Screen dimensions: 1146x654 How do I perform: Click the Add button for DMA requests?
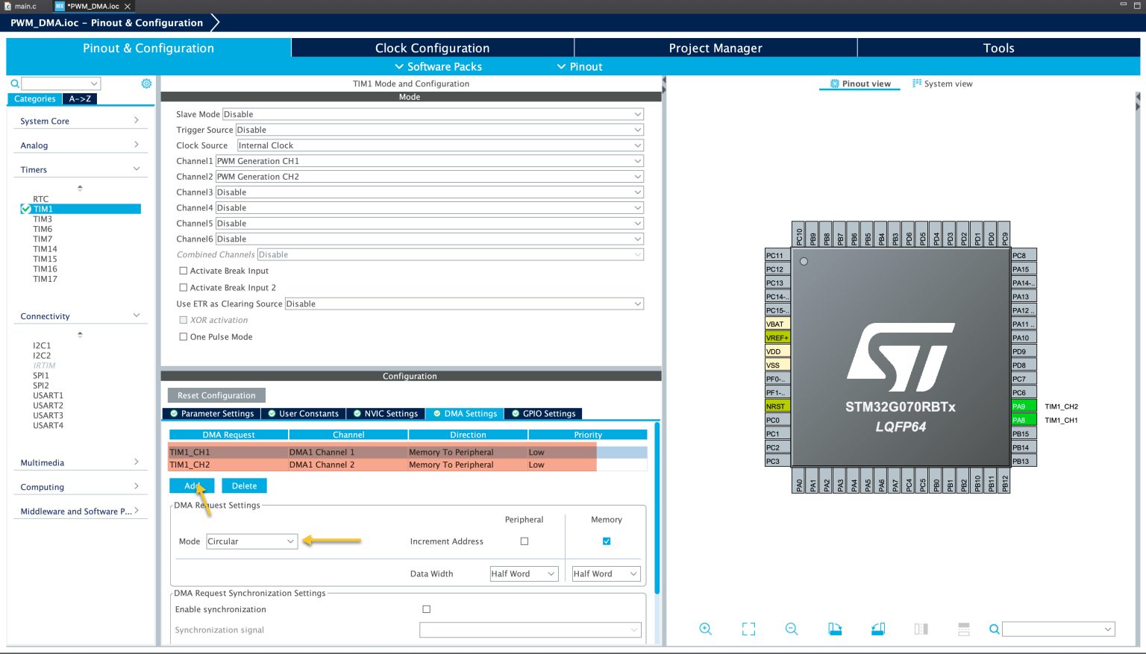point(191,485)
